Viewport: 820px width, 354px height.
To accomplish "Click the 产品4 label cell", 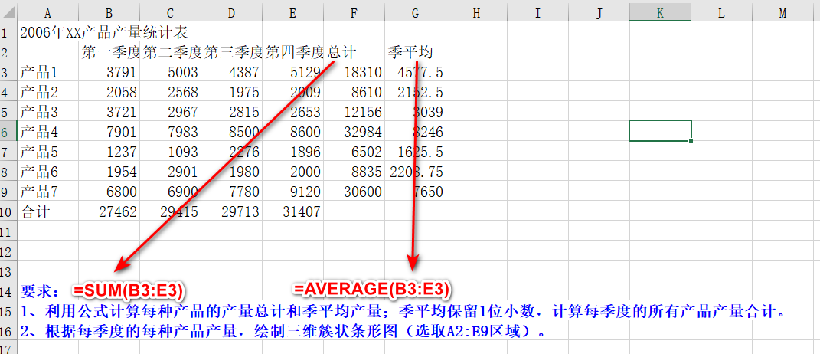I will point(39,133).
